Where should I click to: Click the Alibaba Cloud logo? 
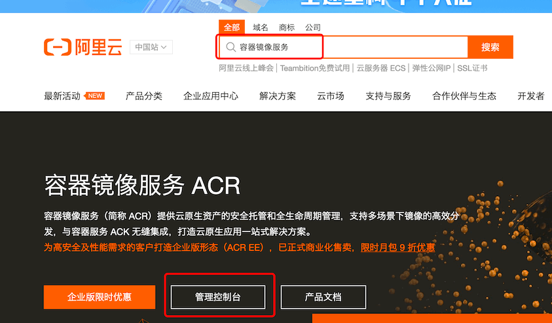click(x=83, y=47)
